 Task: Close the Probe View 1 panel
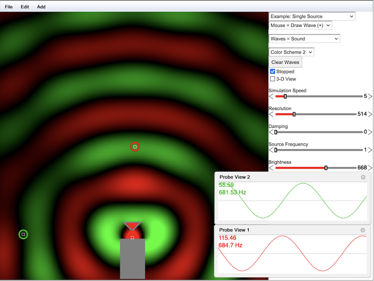pos(363,230)
